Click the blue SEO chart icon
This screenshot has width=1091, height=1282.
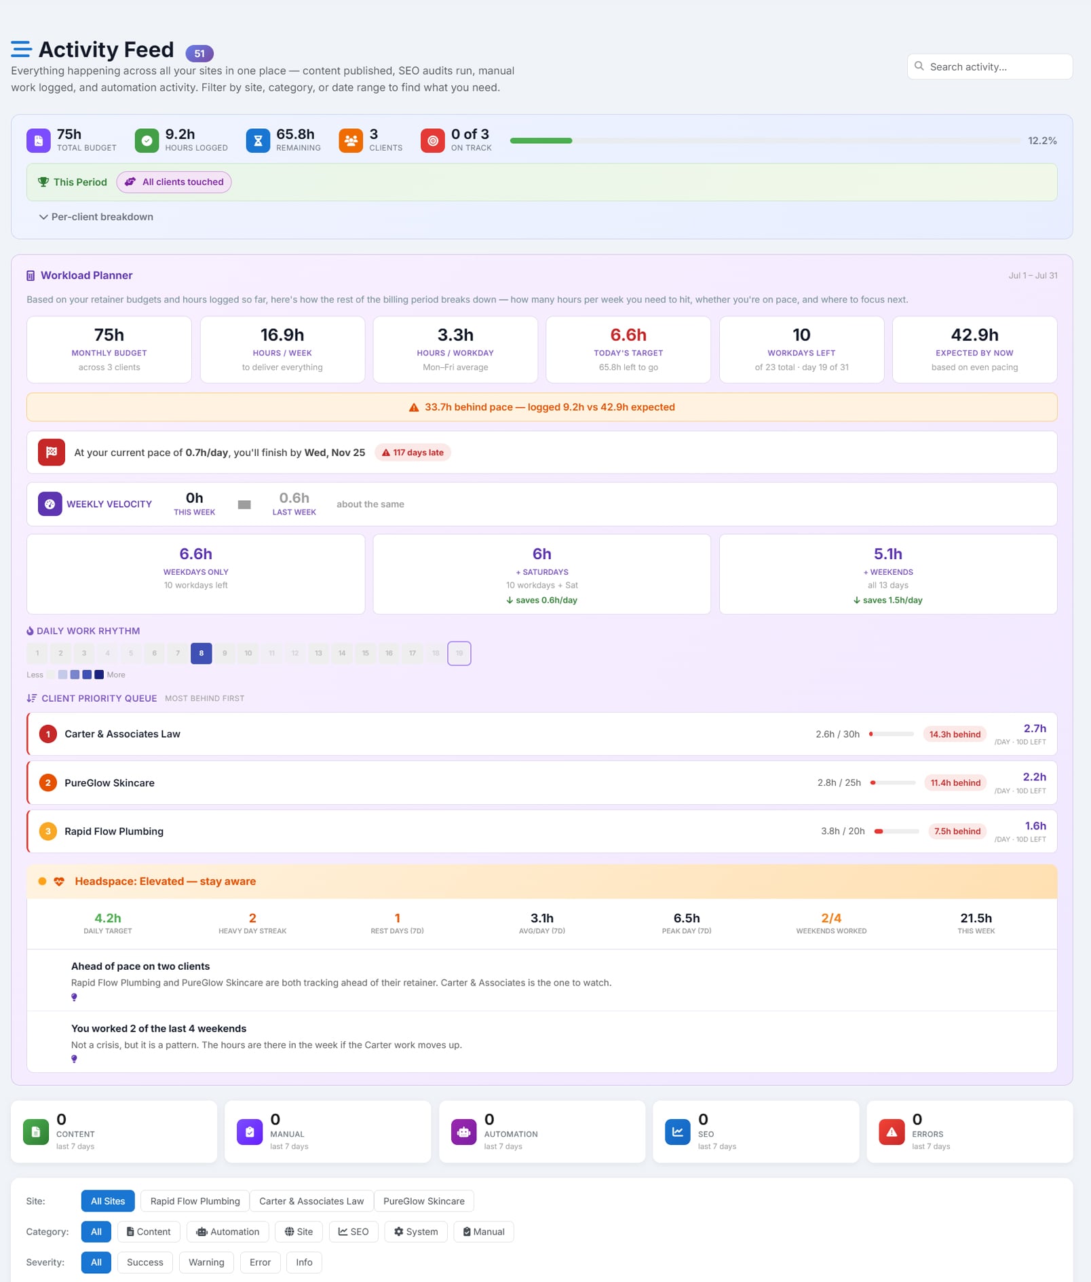[x=678, y=1131]
